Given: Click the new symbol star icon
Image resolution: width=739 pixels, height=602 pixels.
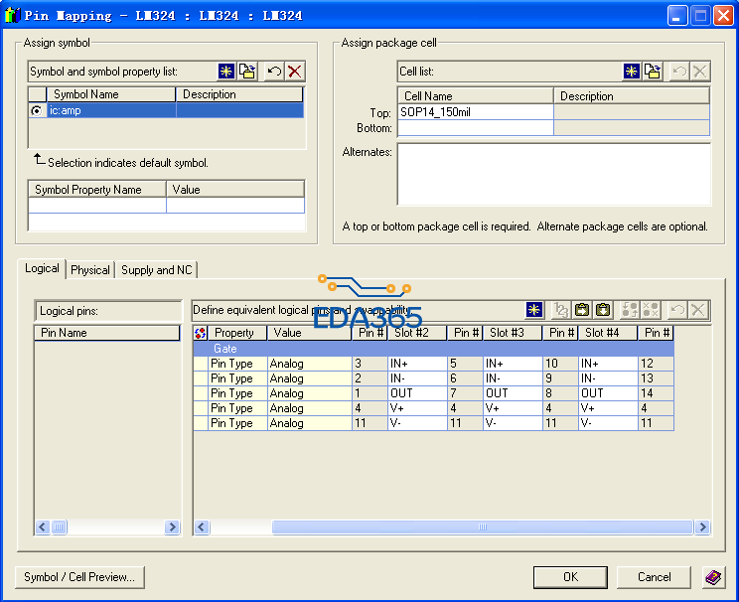Looking at the screenshot, I should (x=226, y=72).
